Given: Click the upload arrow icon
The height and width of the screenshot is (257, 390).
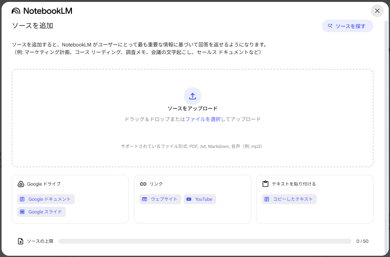Looking at the screenshot, I should point(193,96).
